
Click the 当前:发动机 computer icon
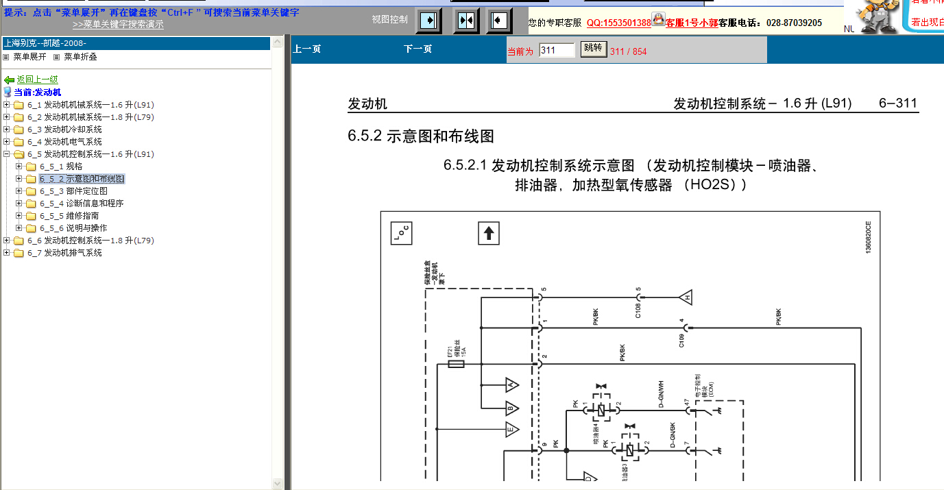[x=8, y=92]
